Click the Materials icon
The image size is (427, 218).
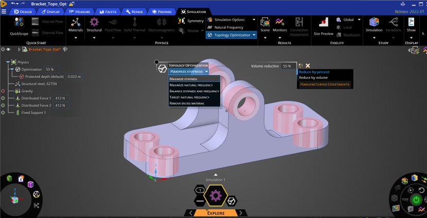[x=76, y=22]
